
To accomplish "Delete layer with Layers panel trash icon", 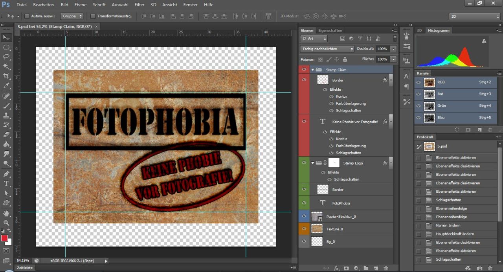I will (x=386, y=268).
